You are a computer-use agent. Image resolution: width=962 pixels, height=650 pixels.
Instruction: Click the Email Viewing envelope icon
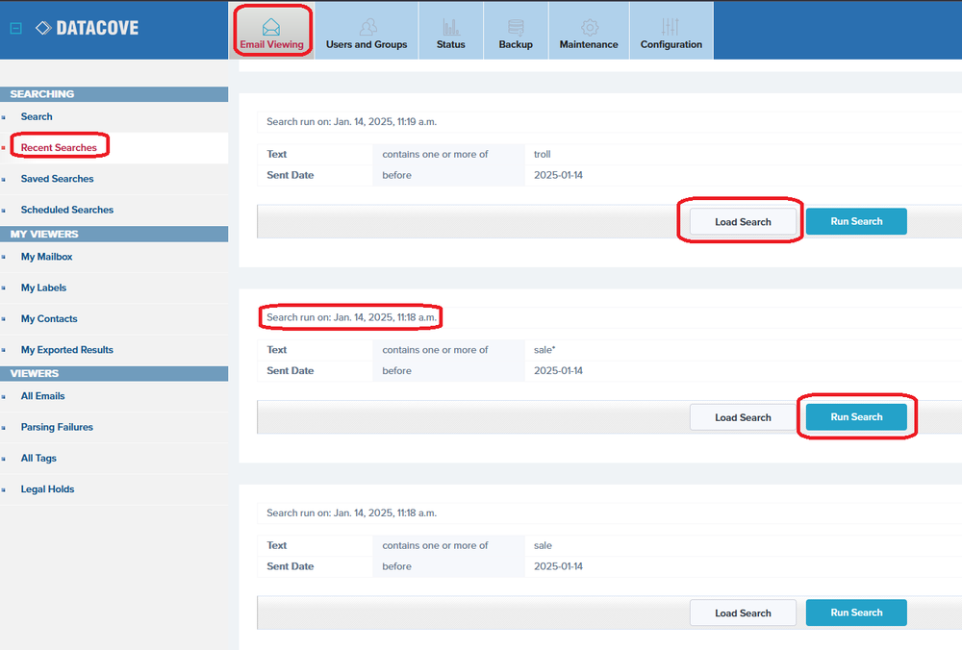(271, 27)
